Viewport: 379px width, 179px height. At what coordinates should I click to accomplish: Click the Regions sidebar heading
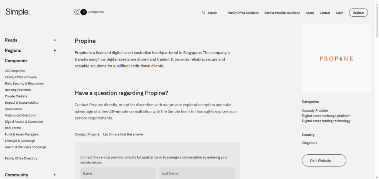13,50
